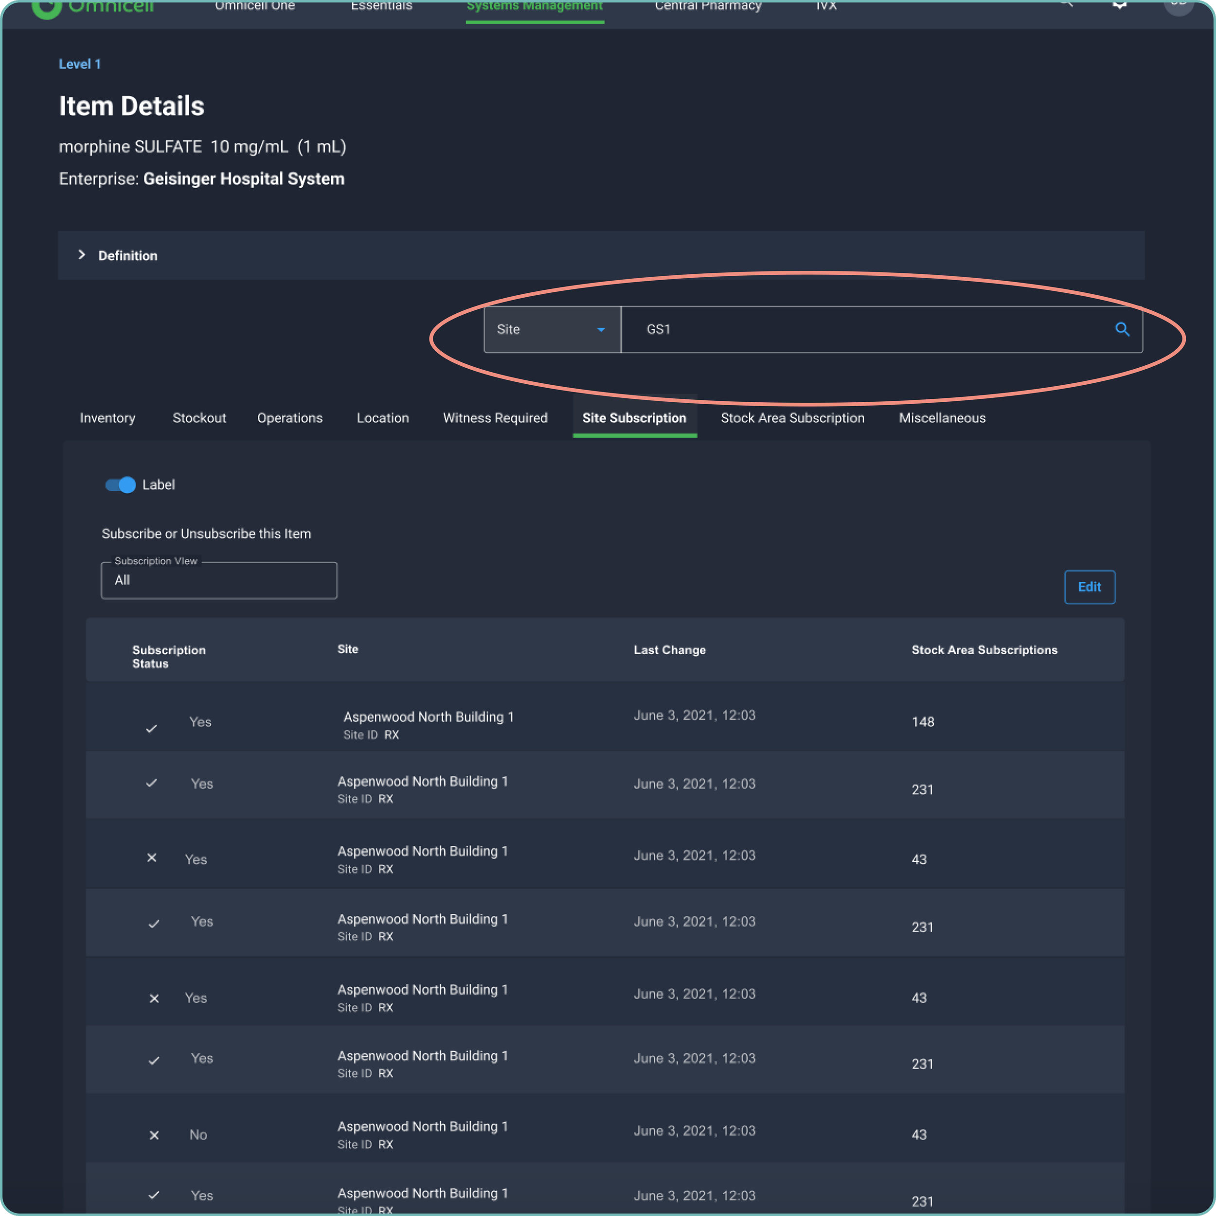
Task: Click the search magnifier icon in GS1 field
Action: [1122, 329]
